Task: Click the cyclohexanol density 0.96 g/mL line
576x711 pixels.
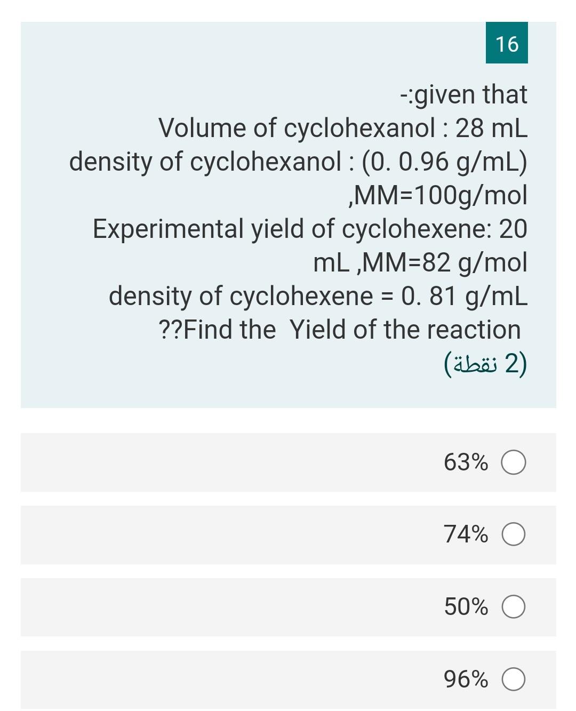Action: (298, 162)
